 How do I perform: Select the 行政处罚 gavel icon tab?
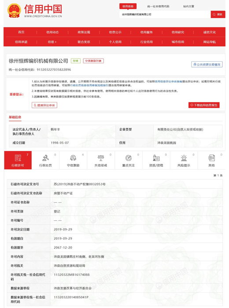click(x=45, y=160)
